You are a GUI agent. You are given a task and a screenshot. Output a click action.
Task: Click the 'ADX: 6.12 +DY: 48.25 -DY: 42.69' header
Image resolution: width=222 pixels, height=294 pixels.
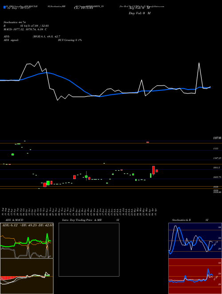(28, 225)
